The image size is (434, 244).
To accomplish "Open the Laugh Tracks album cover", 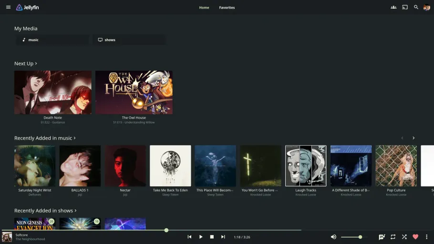I will (306, 166).
